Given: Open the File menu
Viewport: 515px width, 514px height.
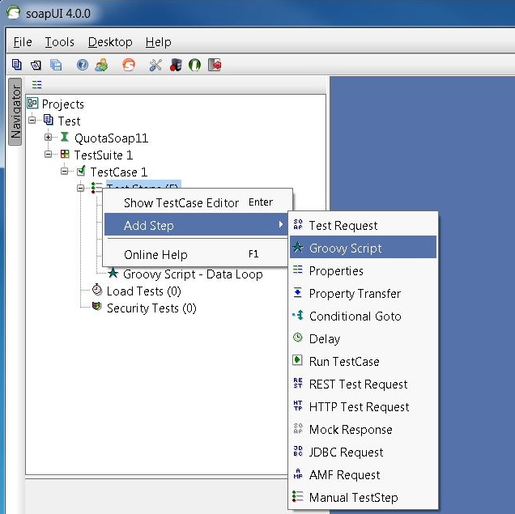Looking at the screenshot, I should point(23,42).
